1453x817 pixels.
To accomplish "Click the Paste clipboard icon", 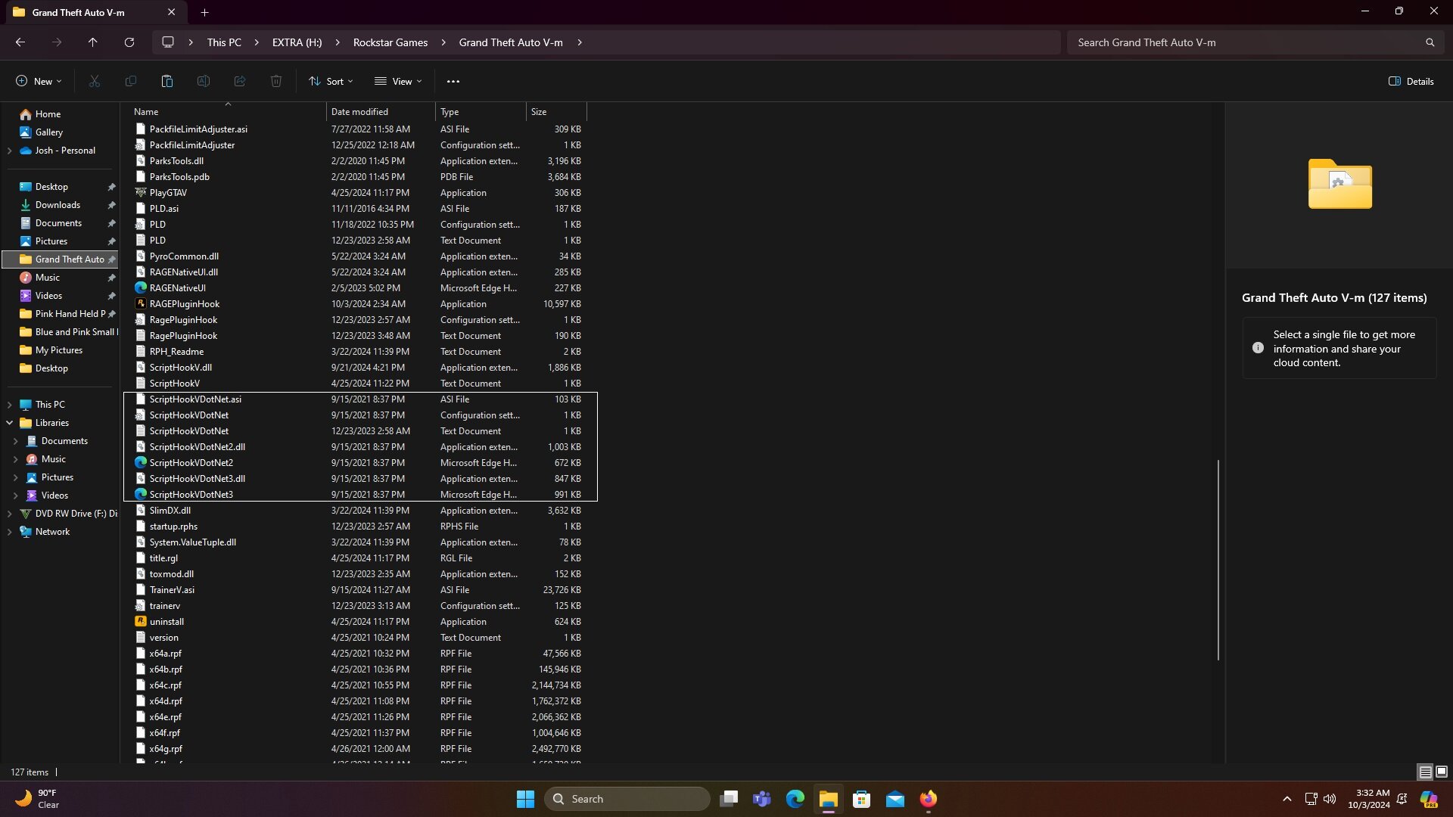I will click(x=167, y=81).
